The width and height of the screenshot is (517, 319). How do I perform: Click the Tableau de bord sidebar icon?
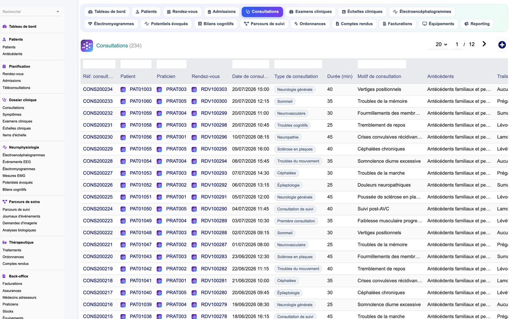point(5,26)
